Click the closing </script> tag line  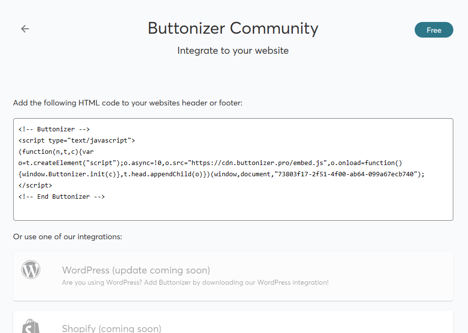pos(35,186)
